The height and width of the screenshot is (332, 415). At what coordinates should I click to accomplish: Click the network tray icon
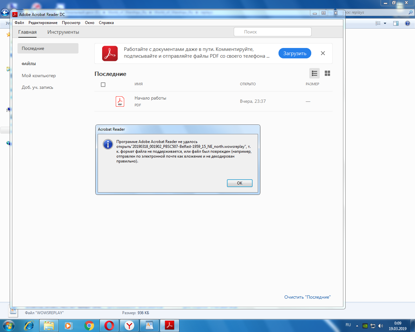(373, 326)
